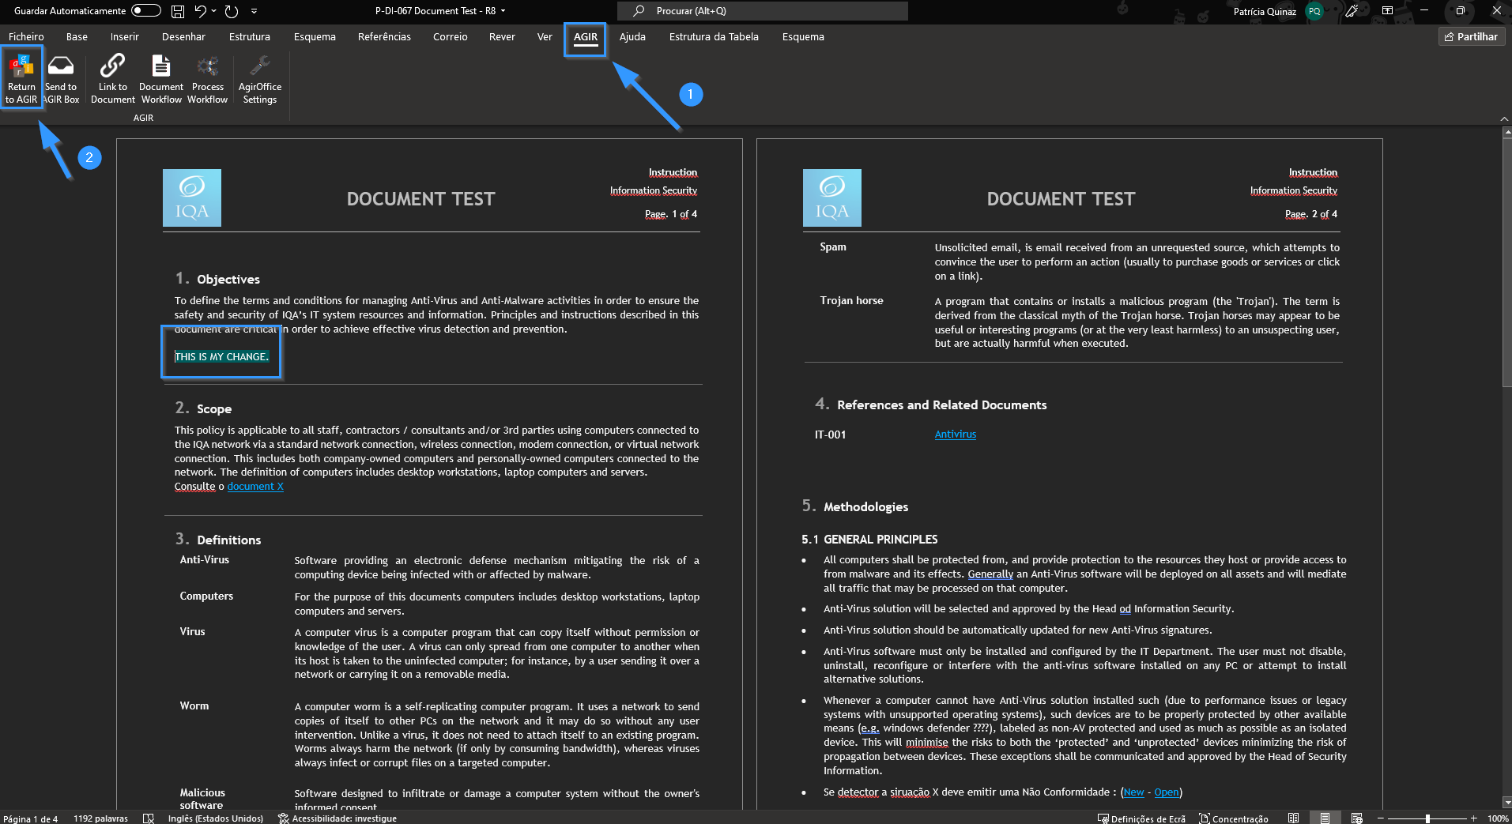Open the Customize Quick Access Toolbar dropdown
Screen dimensions: 1512x824
tap(254, 11)
